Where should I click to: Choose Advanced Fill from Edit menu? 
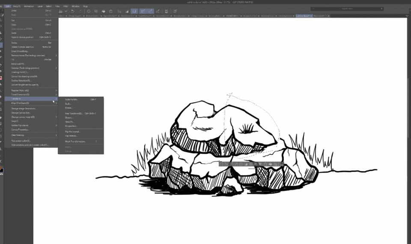coord(31,64)
